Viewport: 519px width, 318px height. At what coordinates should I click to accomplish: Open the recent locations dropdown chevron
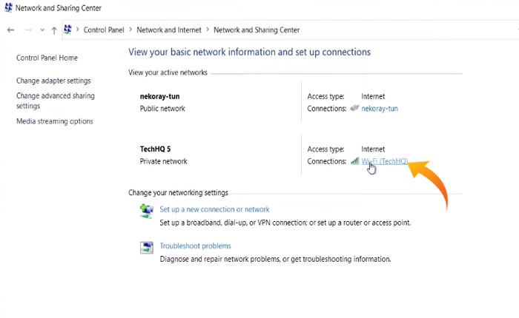point(42,30)
